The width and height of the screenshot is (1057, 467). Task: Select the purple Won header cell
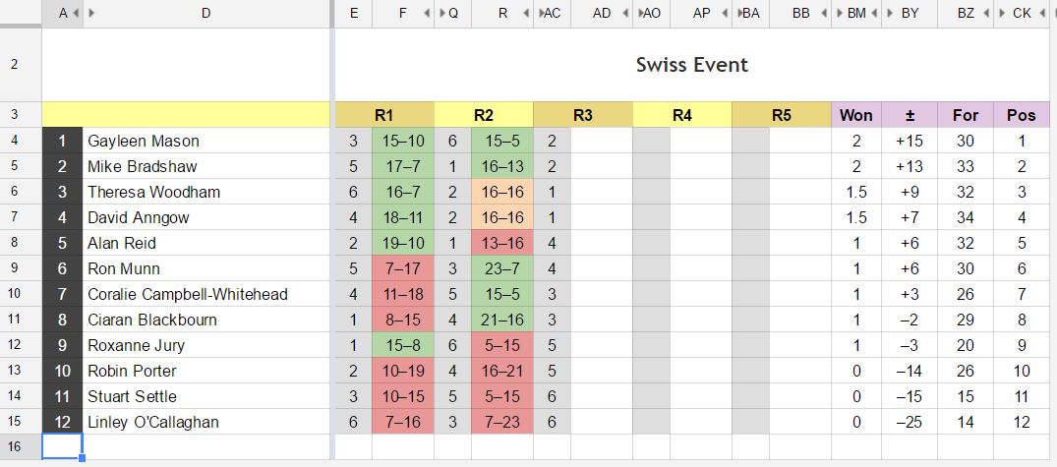tap(855, 115)
